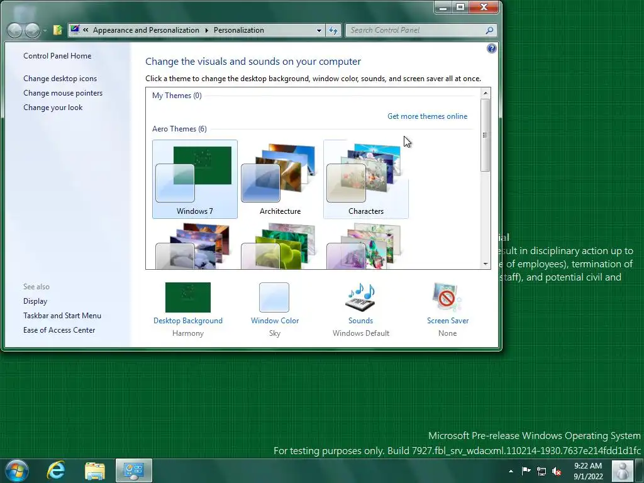The height and width of the screenshot is (483, 644).
Task: Expand arrow after Appearance and Personalization breadcrumb
Action: pos(206,30)
